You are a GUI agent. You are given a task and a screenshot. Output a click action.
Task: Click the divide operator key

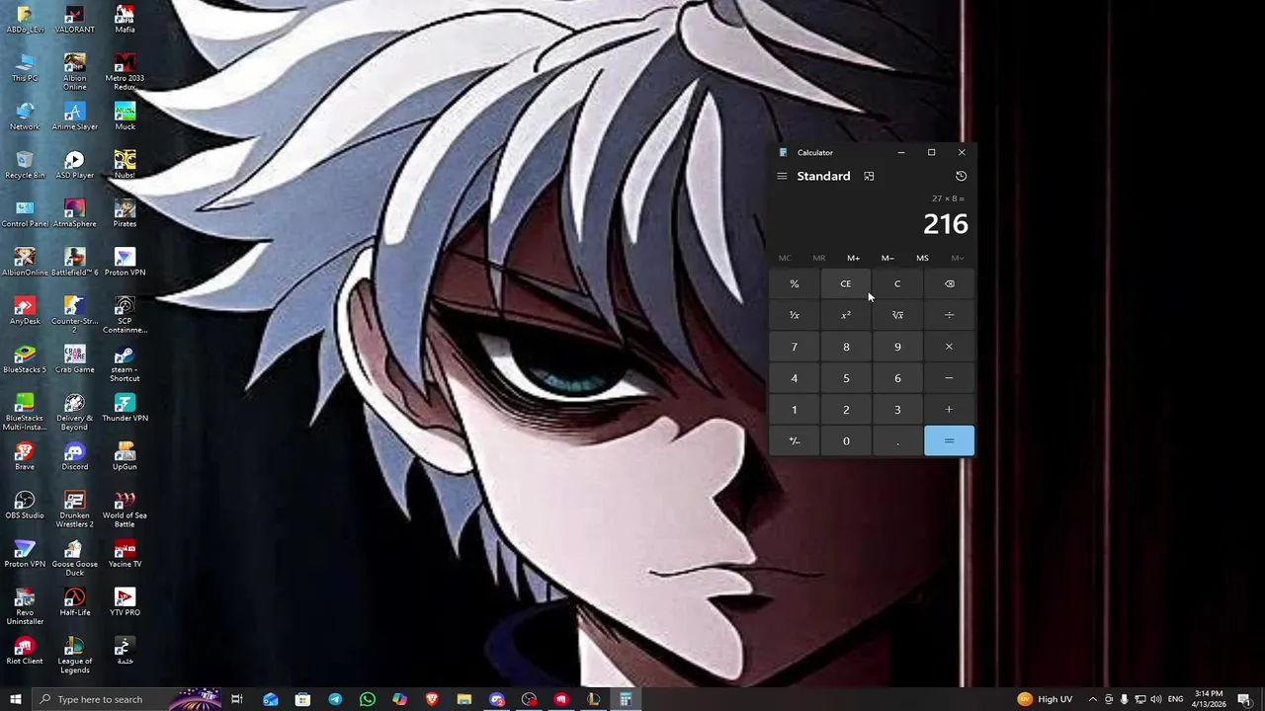pos(949,315)
